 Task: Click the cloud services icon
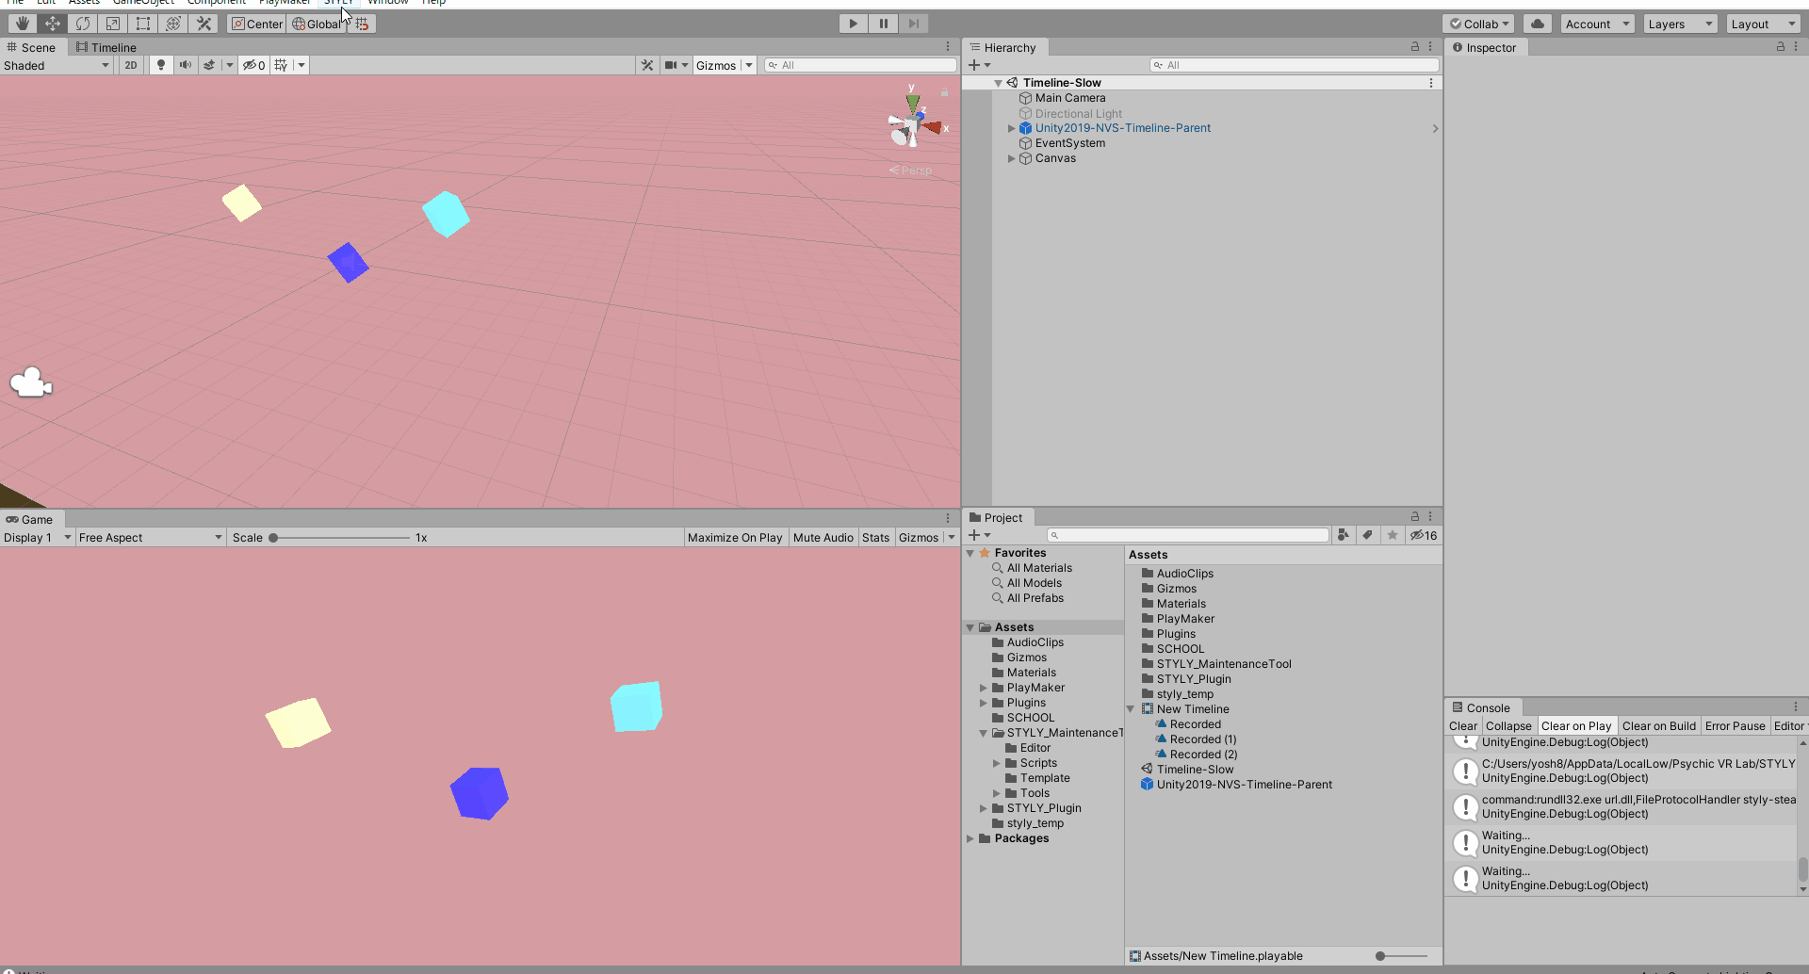point(1537,24)
